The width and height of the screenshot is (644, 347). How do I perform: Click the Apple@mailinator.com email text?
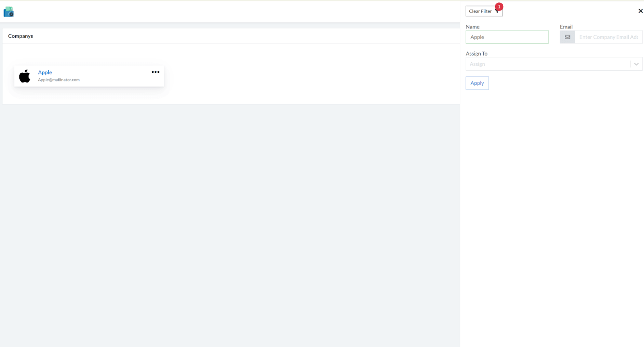point(59,79)
